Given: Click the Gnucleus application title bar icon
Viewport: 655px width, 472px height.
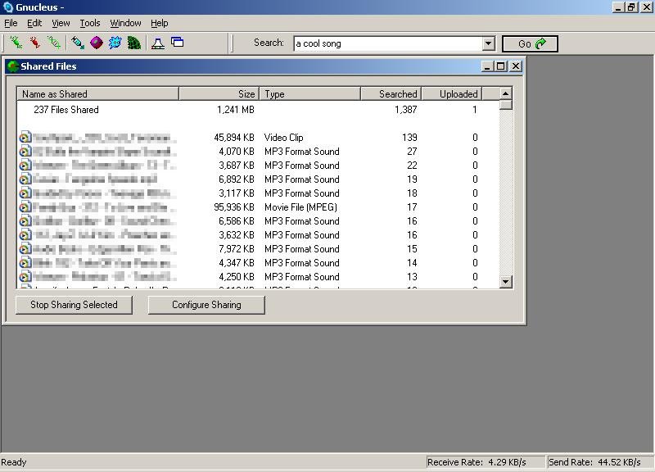Looking at the screenshot, I should tap(8, 7).
